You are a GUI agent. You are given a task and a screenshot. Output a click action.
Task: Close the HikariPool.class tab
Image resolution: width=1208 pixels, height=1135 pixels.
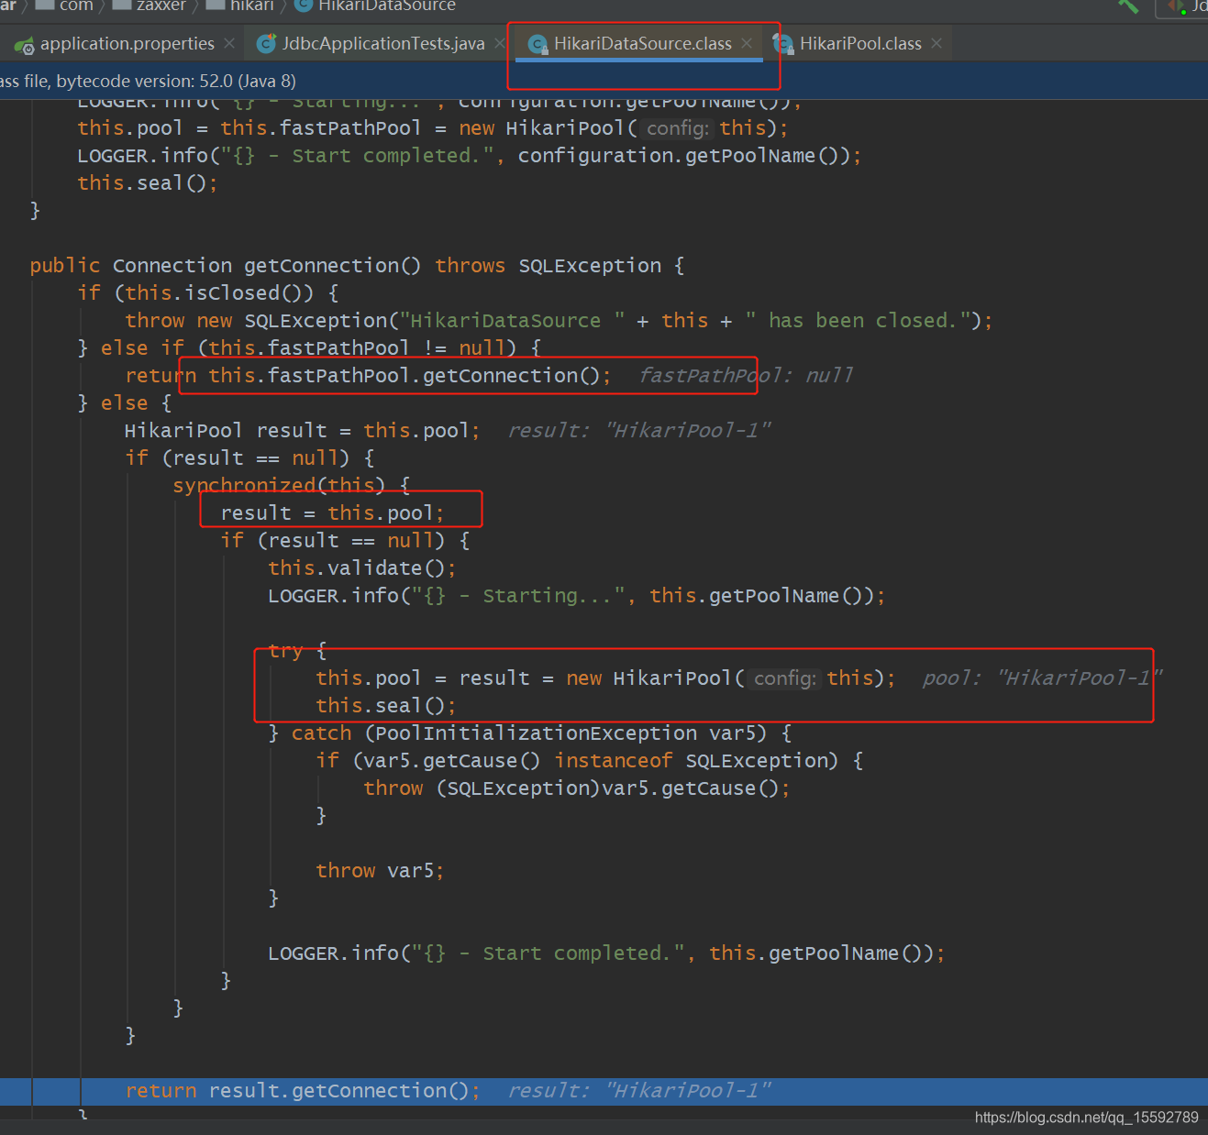point(936,43)
